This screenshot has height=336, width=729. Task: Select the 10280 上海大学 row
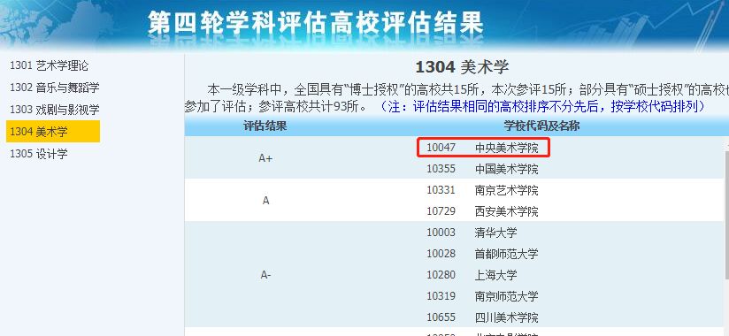click(x=472, y=275)
